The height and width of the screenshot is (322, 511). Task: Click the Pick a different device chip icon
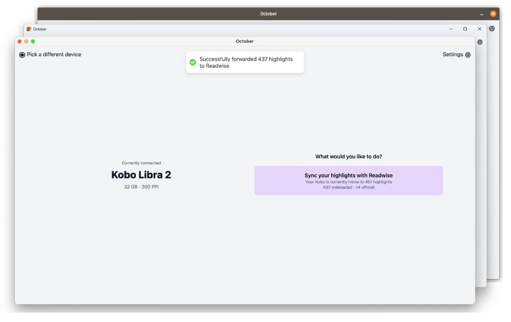(x=22, y=55)
